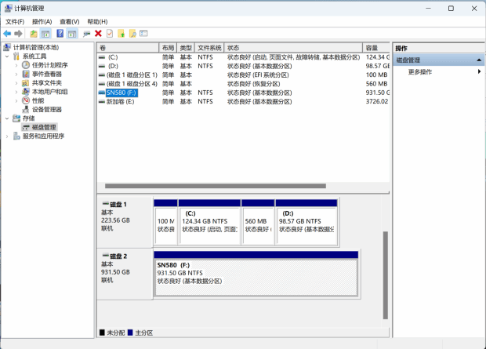Click the Up One Level folder icon

coord(34,34)
